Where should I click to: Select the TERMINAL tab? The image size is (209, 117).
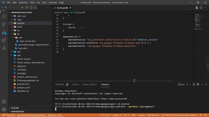105,84
